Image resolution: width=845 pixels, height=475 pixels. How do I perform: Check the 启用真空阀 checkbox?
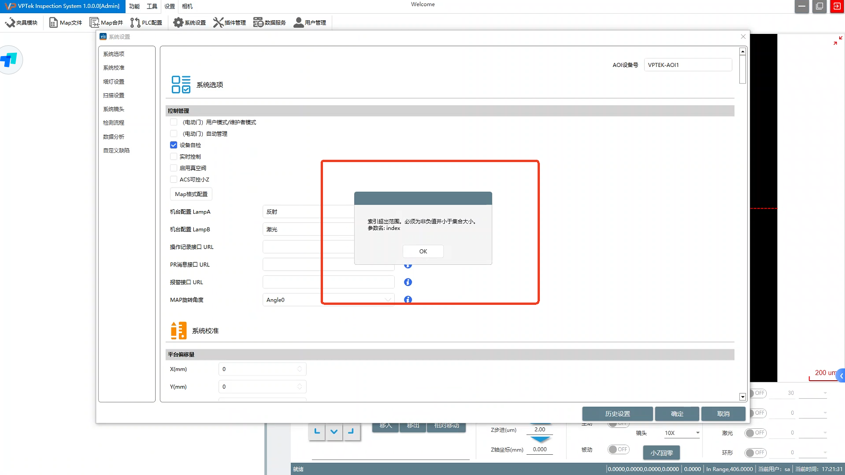[x=174, y=168]
